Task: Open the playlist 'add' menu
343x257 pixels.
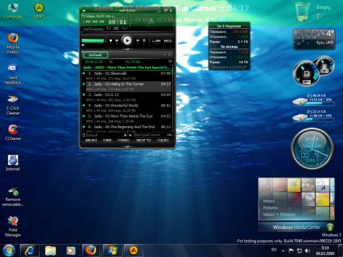Action: [91, 140]
